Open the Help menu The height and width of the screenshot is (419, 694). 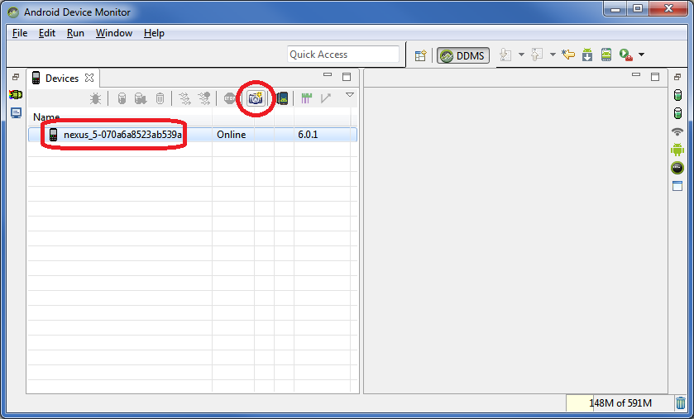154,33
